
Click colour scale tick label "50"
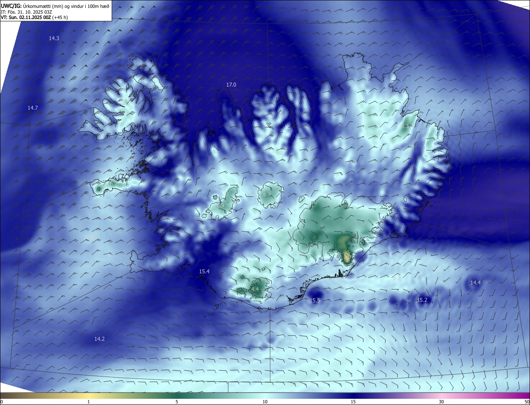coord(527,402)
